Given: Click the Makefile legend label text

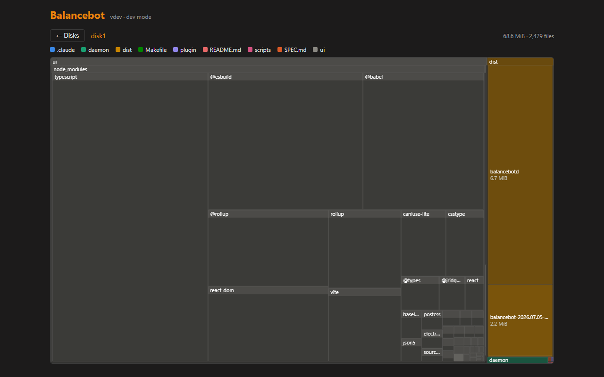Looking at the screenshot, I should 156,49.
